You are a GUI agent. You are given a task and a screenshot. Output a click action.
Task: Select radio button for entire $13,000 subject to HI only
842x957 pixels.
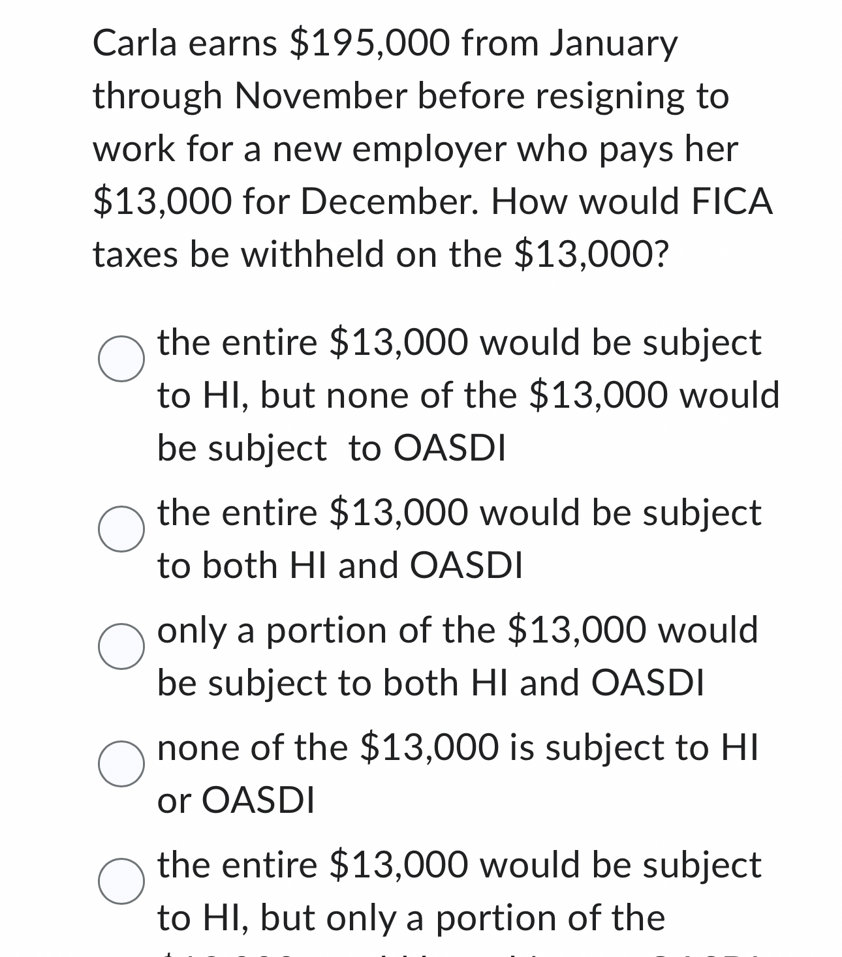pos(123,359)
